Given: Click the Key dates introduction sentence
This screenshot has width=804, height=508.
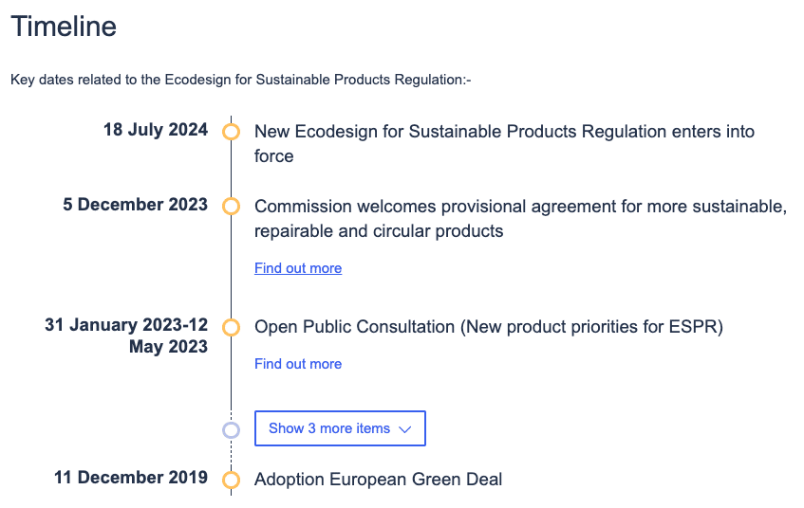Looking at the screenshot, I should pos(241,80).
